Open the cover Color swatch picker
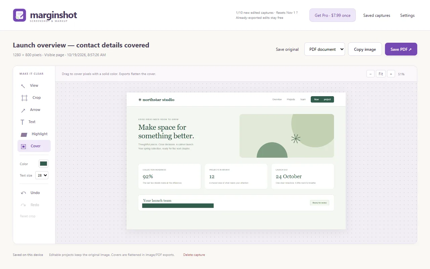This screenshot has height=269, width=430. 44,164
